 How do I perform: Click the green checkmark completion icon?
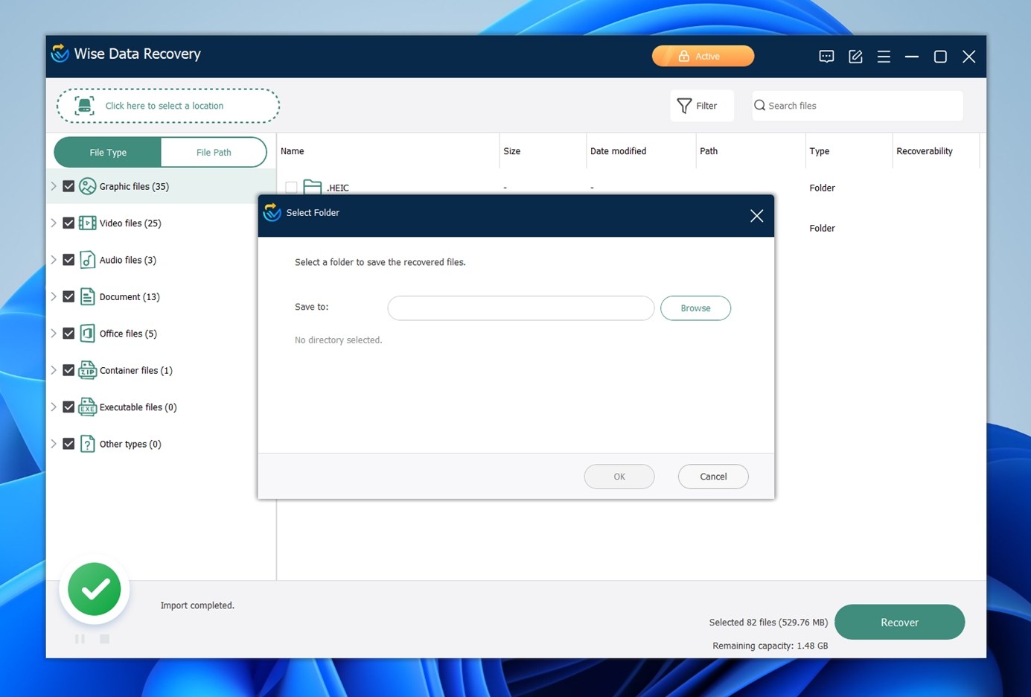[x=95, y=589]
